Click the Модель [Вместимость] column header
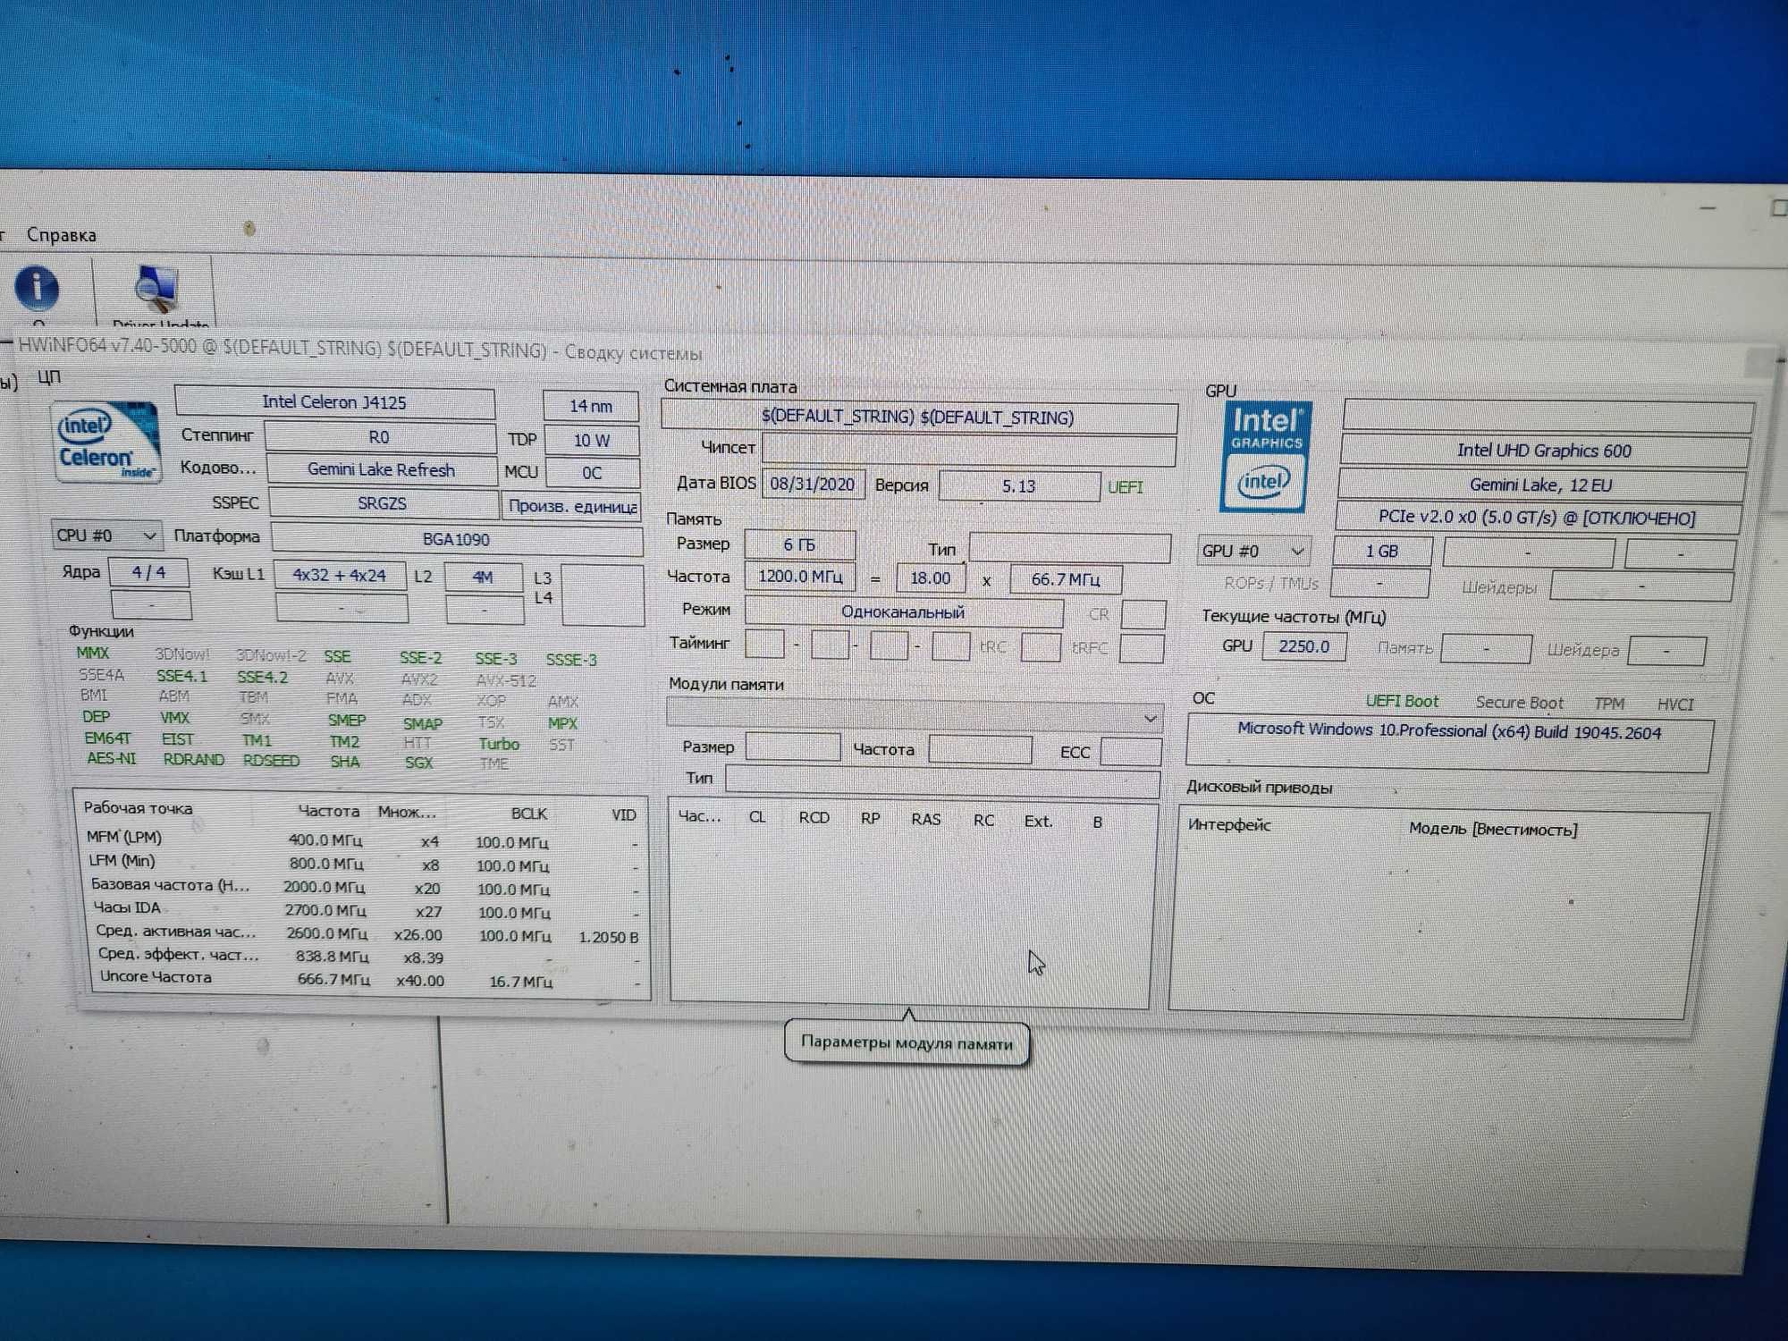Viewport: 1788px width, 1341px height. [1493, 829]
